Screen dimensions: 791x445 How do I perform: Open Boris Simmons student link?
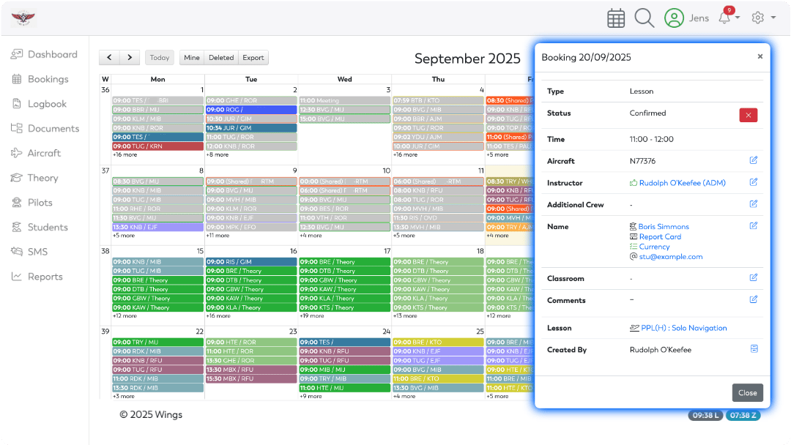tap(664, 227)
